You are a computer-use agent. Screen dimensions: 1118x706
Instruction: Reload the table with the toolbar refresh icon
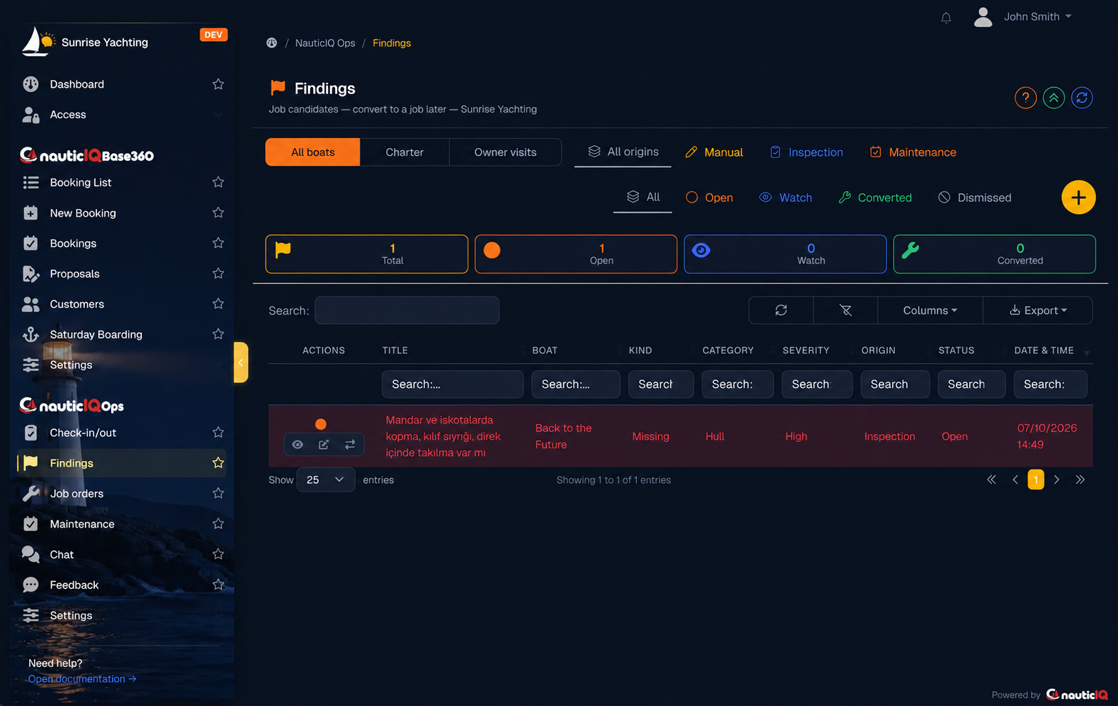coord(781,310)
